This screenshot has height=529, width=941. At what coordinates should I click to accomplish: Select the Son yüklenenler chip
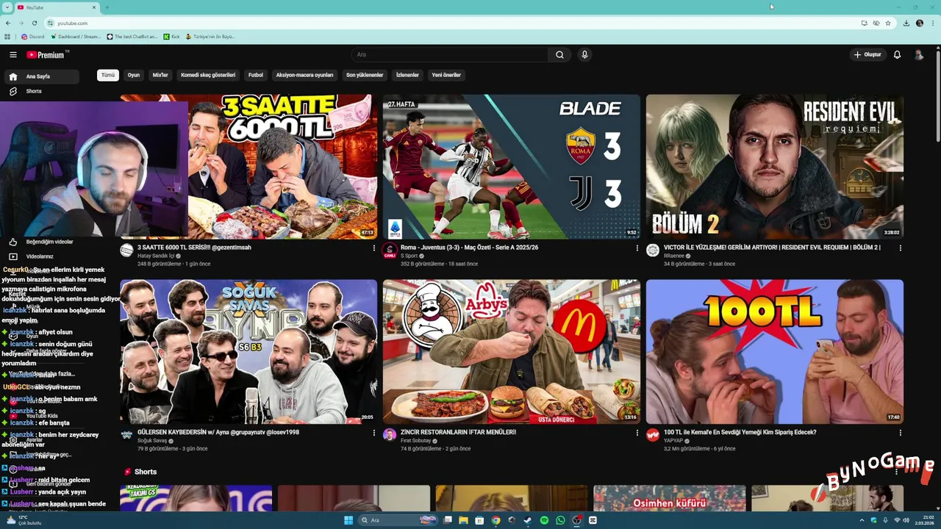[365, 75]
